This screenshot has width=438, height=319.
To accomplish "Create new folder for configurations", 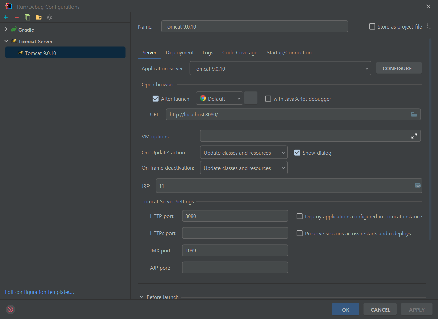I will pyautogui.click(x=39, y=17).
